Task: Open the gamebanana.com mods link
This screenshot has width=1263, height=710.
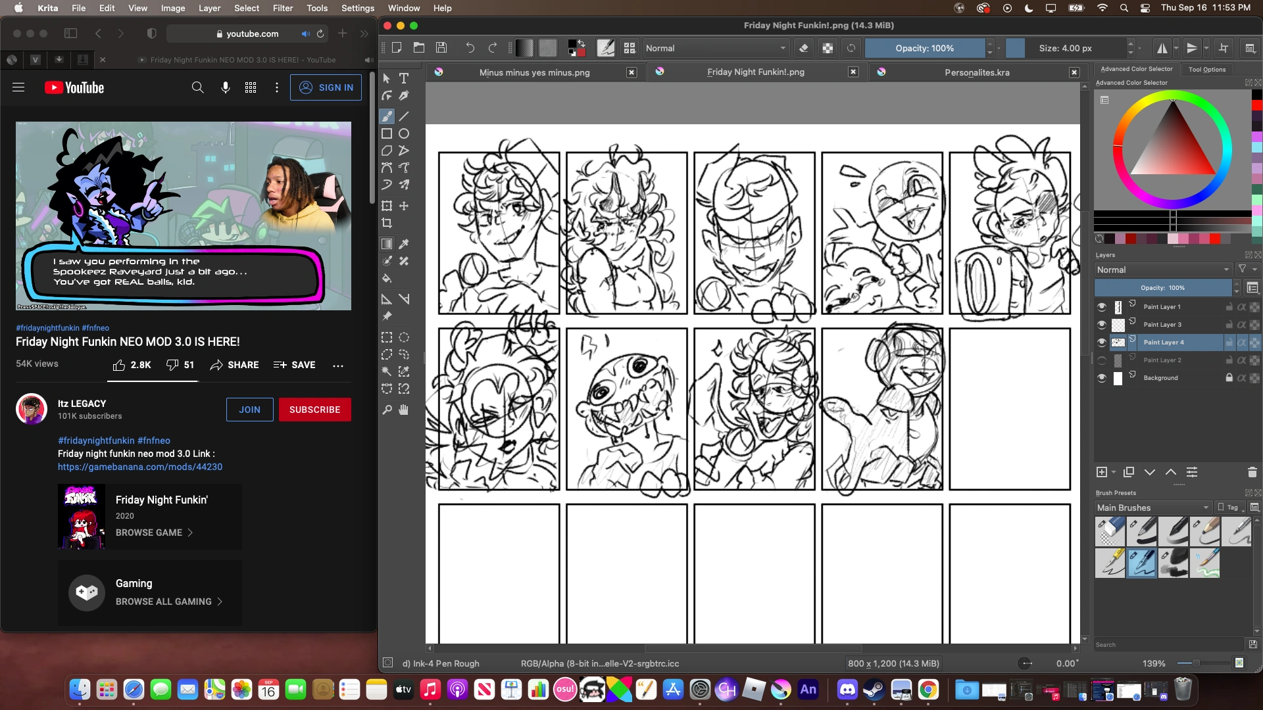Action: click(x=140, y=467)
